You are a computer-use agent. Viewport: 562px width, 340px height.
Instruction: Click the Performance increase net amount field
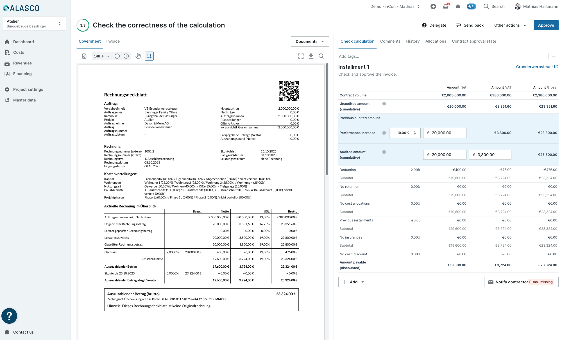click(445, 133)
